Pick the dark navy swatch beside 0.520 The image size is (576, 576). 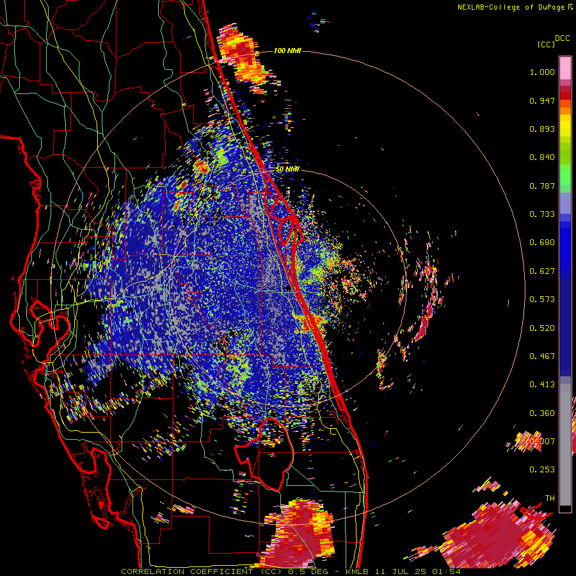pos(565,328)
